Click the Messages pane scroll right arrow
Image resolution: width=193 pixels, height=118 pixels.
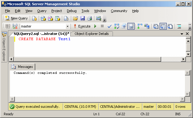click(x=182, y=99)
